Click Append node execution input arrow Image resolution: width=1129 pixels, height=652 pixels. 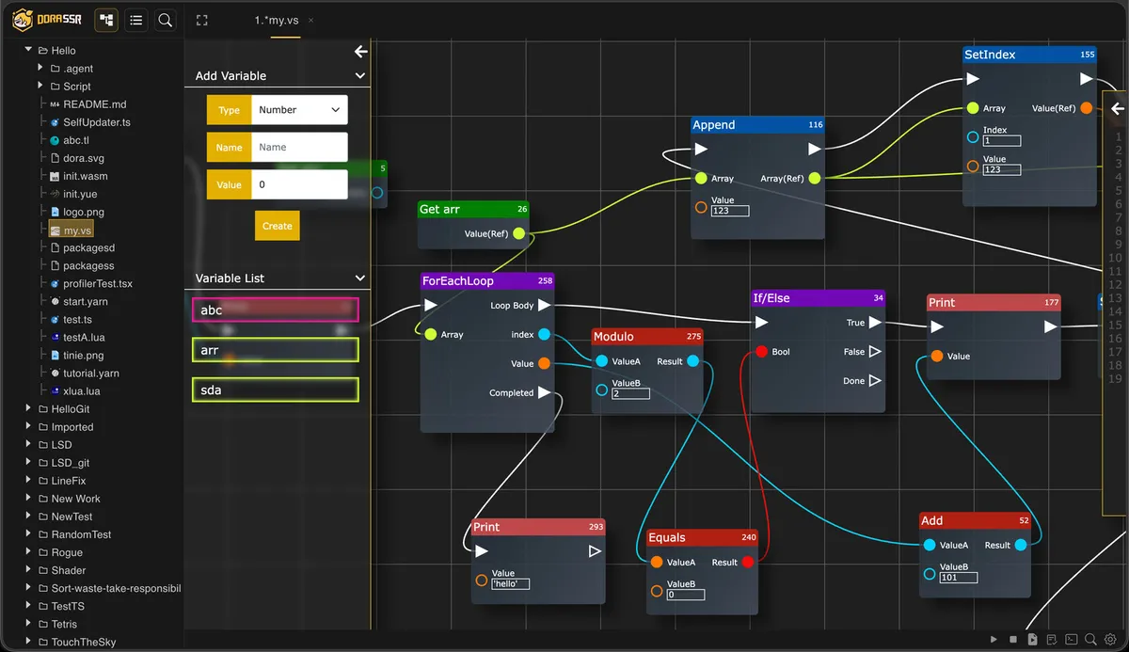point(701,149)
